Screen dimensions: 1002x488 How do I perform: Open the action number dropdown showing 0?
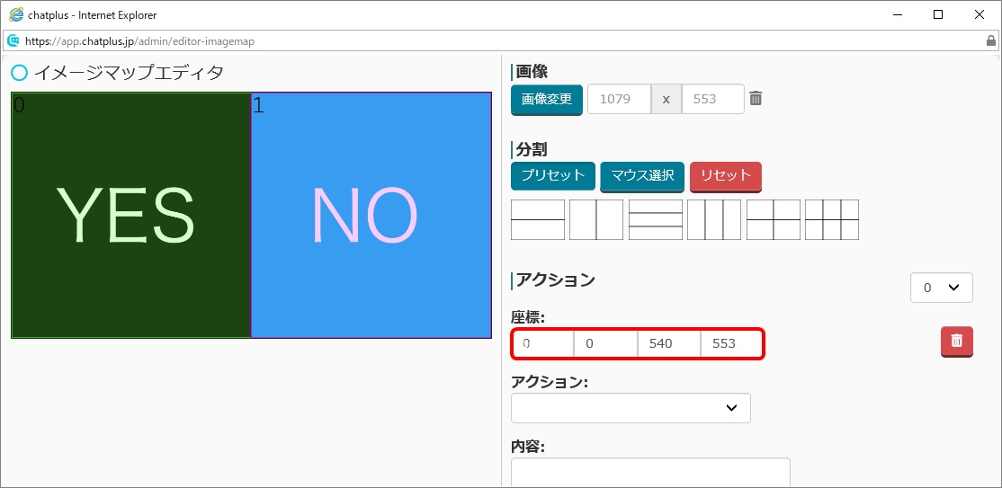pyautogui.click(x=942, y=288)
